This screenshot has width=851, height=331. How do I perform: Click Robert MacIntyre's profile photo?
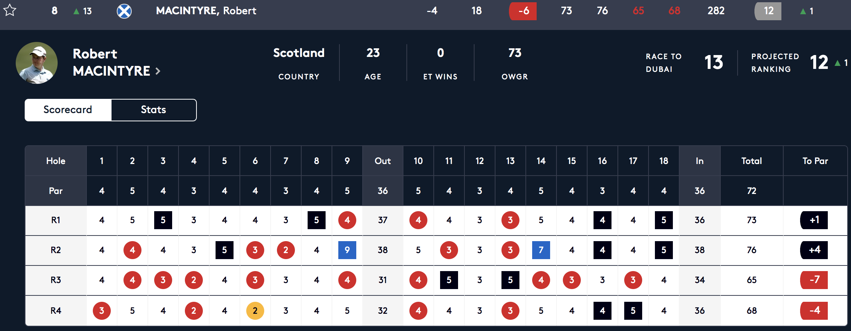point(37,63)
